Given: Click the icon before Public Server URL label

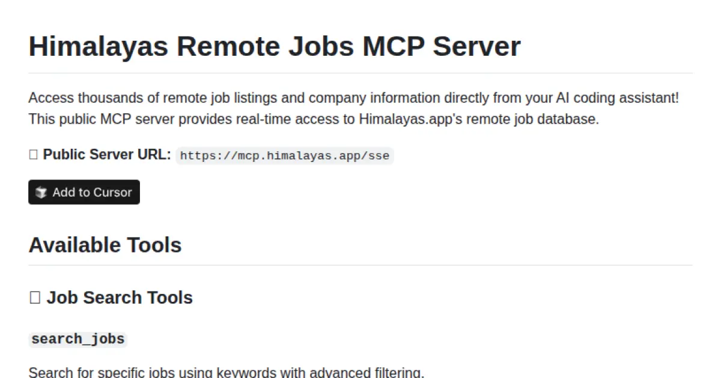Looking at the screenshot, I should point(34,154).
